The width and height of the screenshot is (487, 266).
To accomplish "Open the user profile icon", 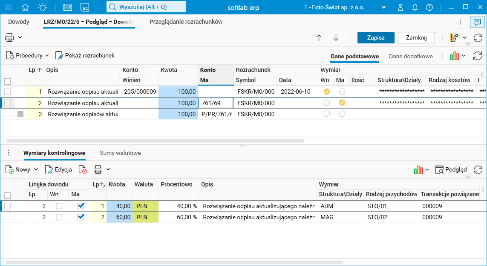I will (x=401, y=7).
